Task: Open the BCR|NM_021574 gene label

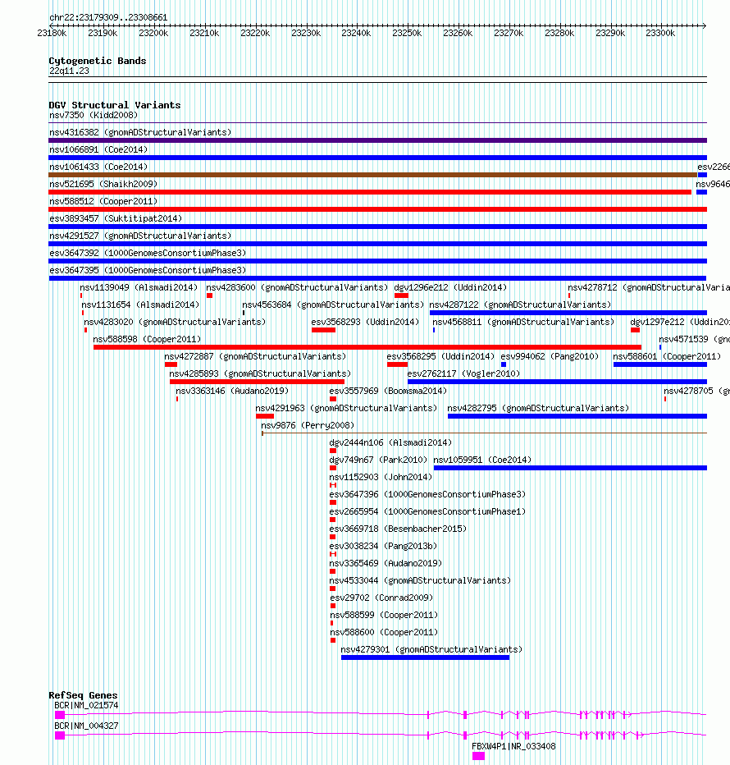Action: point(86,705)
